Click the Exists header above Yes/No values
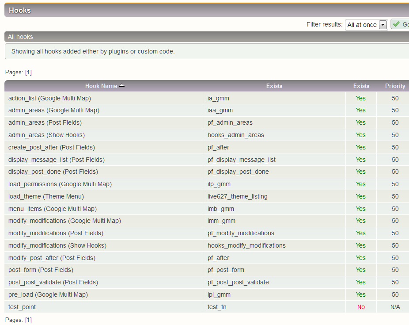Screen dimensions: 409x325 [361, 86]
